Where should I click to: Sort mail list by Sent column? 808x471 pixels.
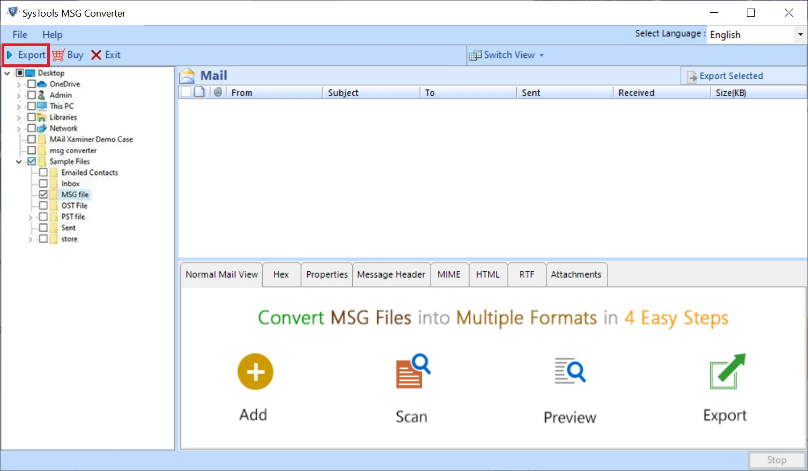coord(565,93)
